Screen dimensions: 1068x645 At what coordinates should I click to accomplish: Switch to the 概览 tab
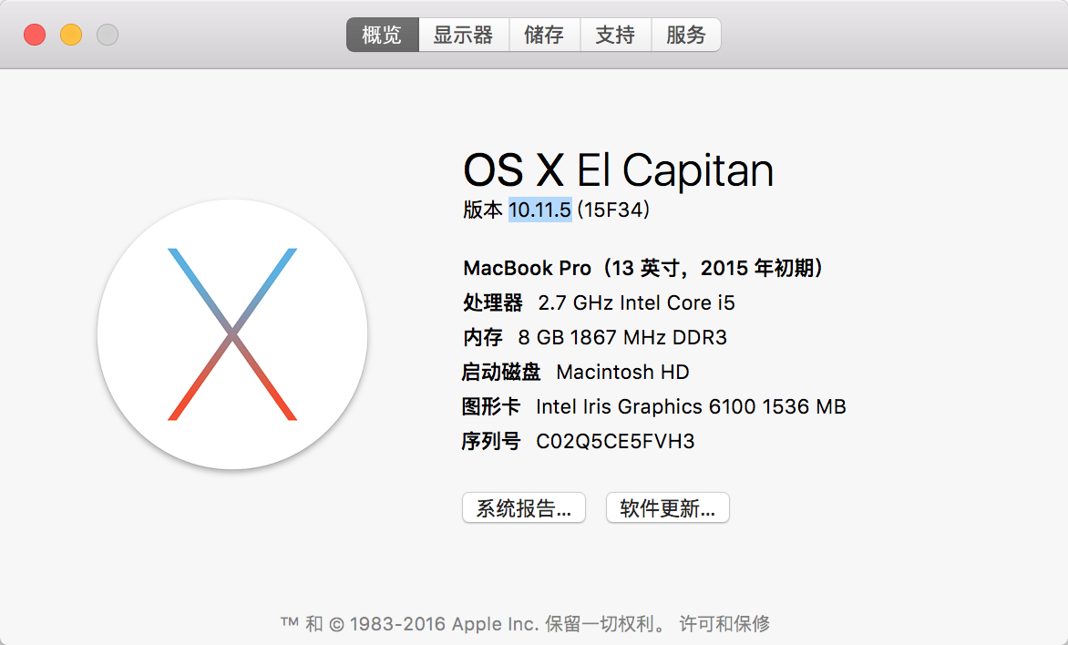click(x=382, y=36)
